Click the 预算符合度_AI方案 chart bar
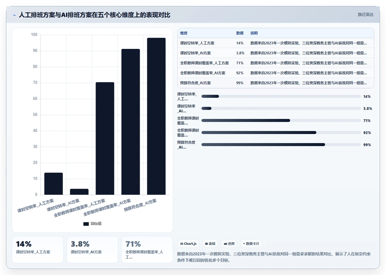This screenshot has height=275, width=386. click(156, 116)
